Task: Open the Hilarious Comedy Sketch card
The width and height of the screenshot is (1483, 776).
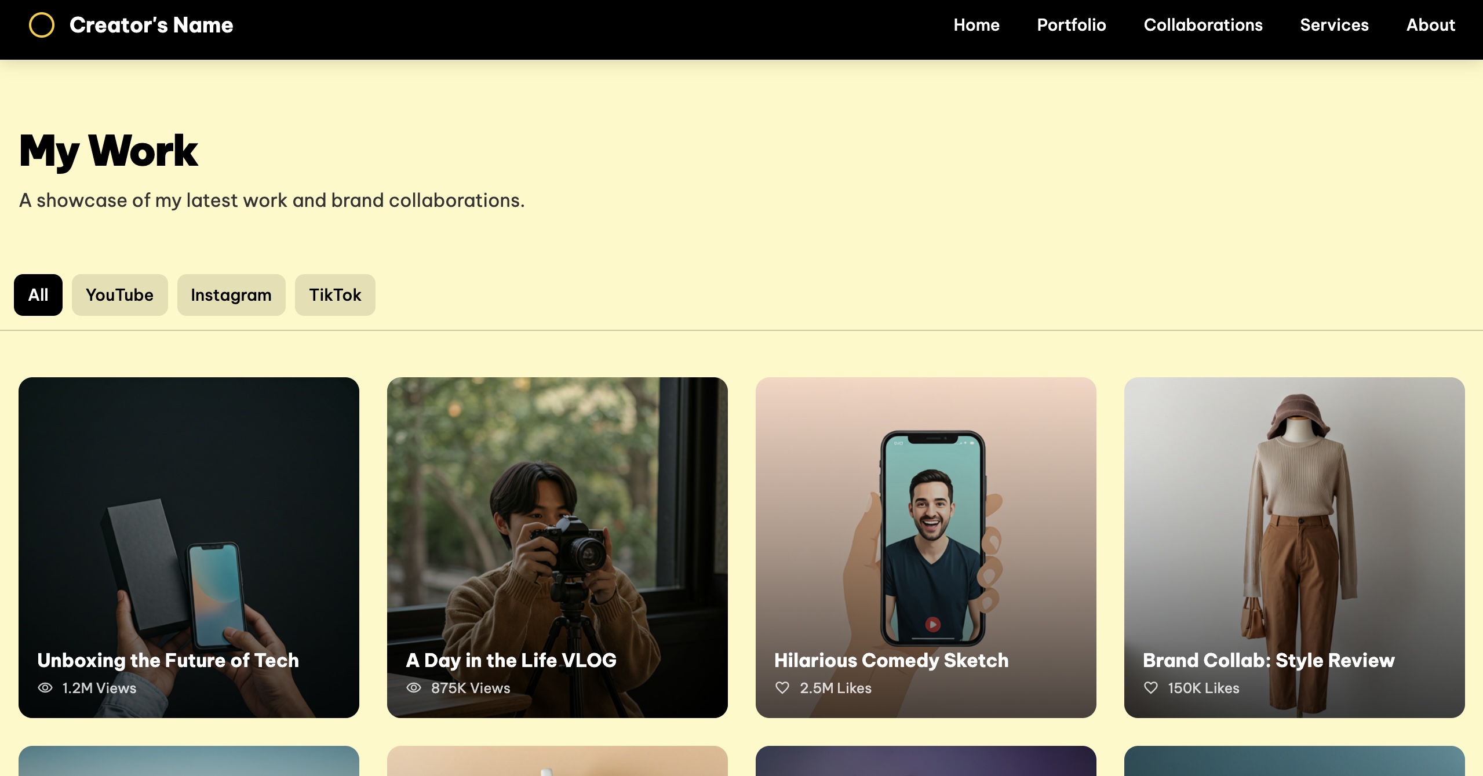Action: pos(926,547)
